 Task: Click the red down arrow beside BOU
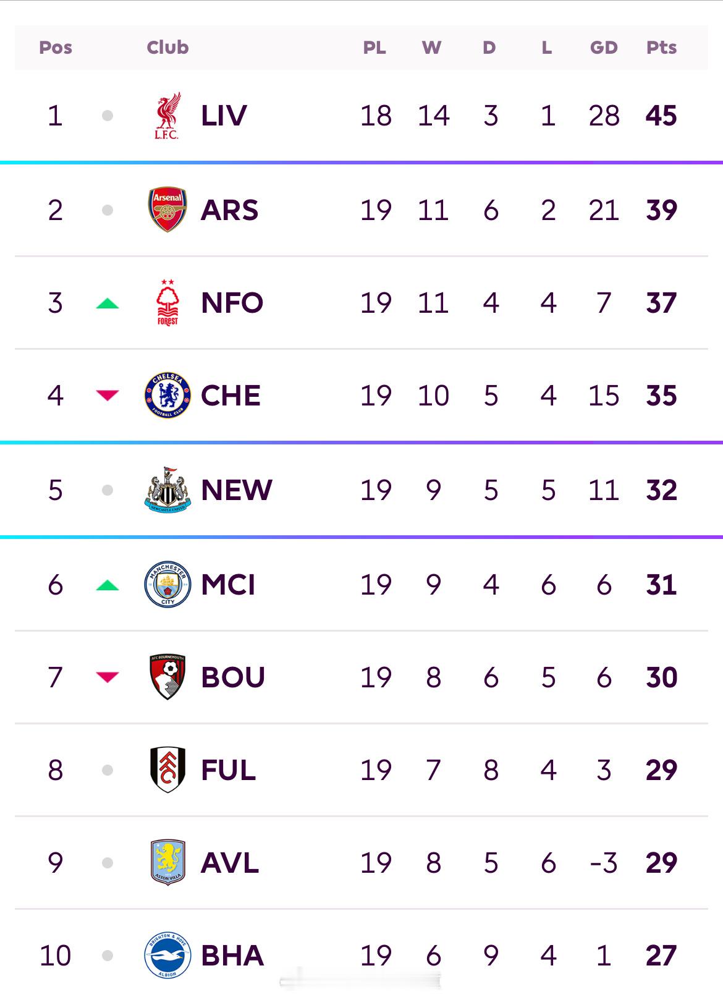[108, 677]
